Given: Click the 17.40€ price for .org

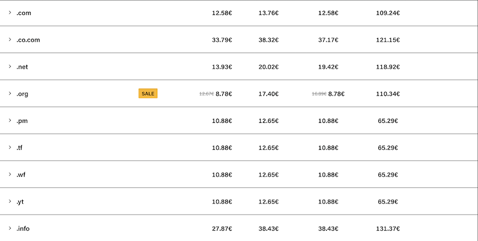Looking at the screenshot, I should click(x=268, y=94).
